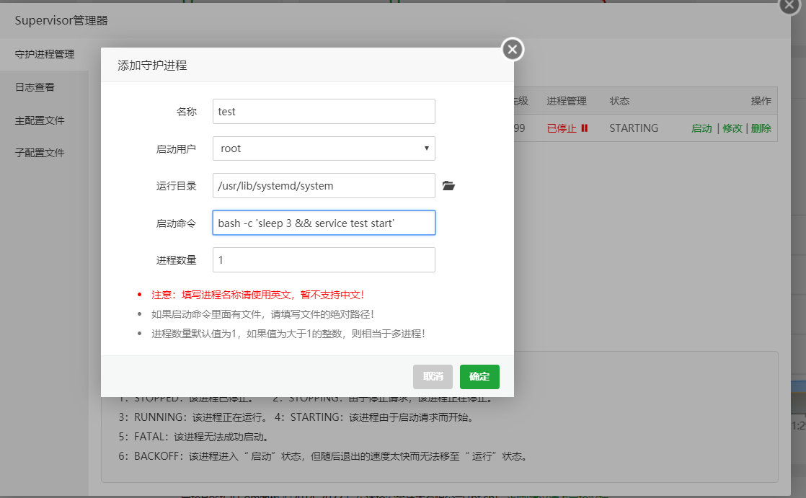Image resolution: width=806 pixels, height=498 pixels.
Task: Click the RUNNING status description text
Action: point(192,417)
